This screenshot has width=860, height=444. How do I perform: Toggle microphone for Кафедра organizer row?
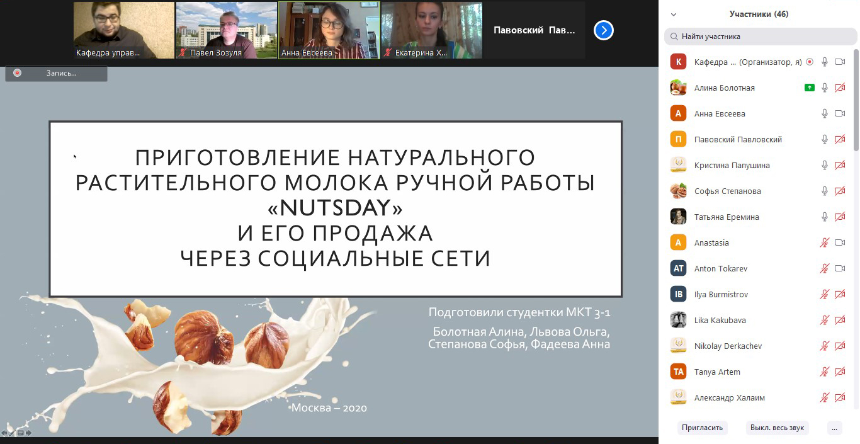point(824,62)
